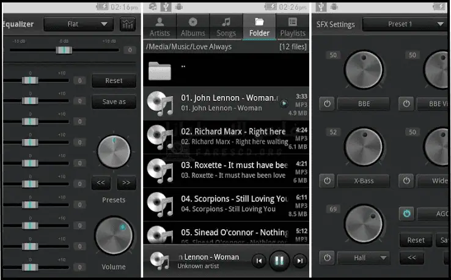This screenshot has width=451, height=280.
Task: Toggle the X-Bass power button
Action: click(327, 180)
